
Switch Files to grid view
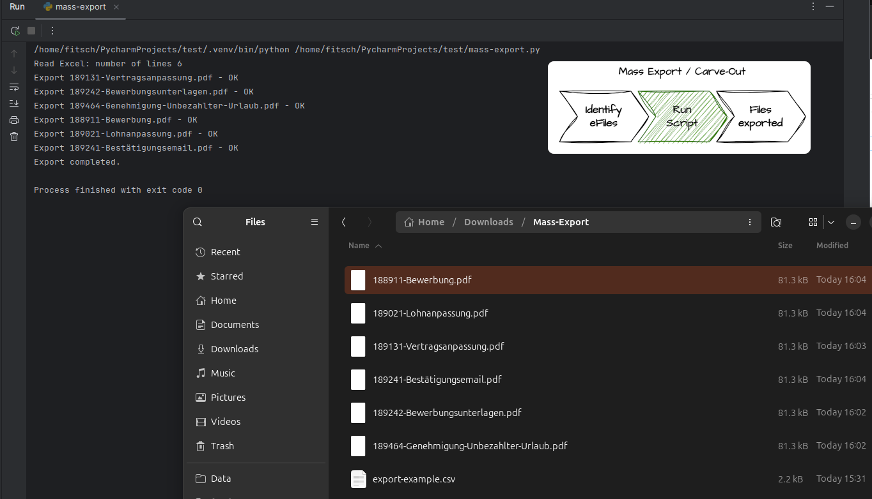tap(813, 222)
